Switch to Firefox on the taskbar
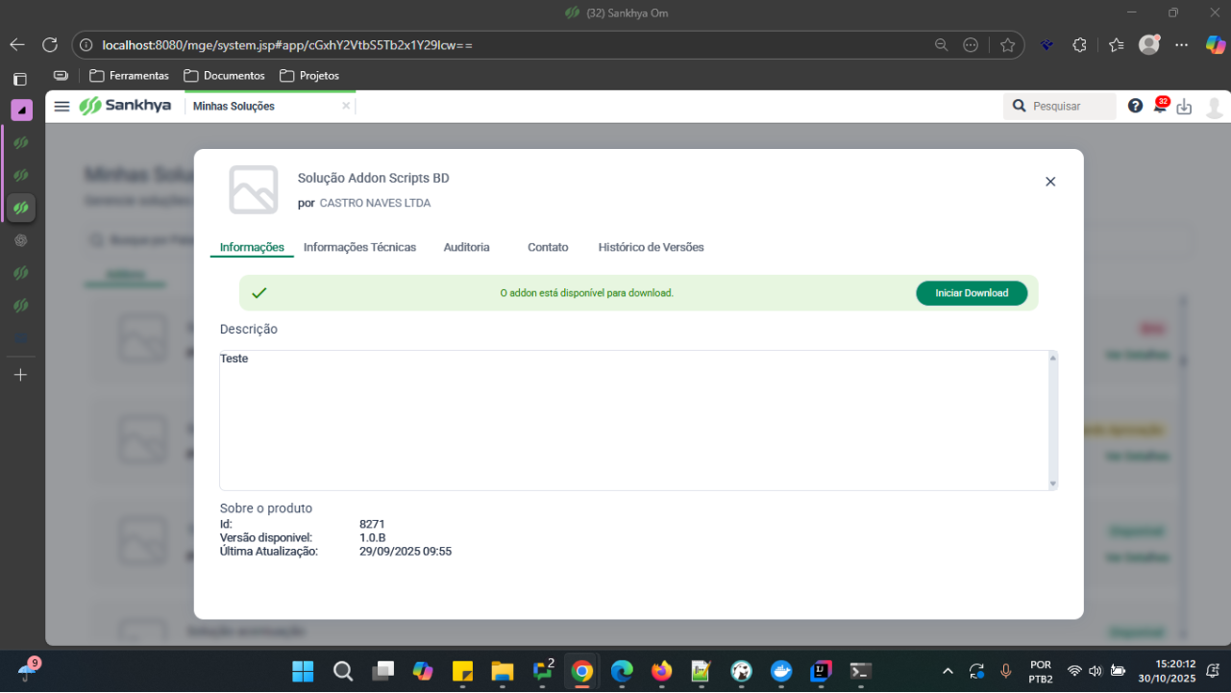The width and height of the screenshot is (1231, 693). pyautogui.click(x=662, y=671)
